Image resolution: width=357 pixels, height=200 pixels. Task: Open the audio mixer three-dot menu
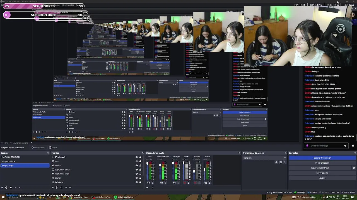[152, 187]
